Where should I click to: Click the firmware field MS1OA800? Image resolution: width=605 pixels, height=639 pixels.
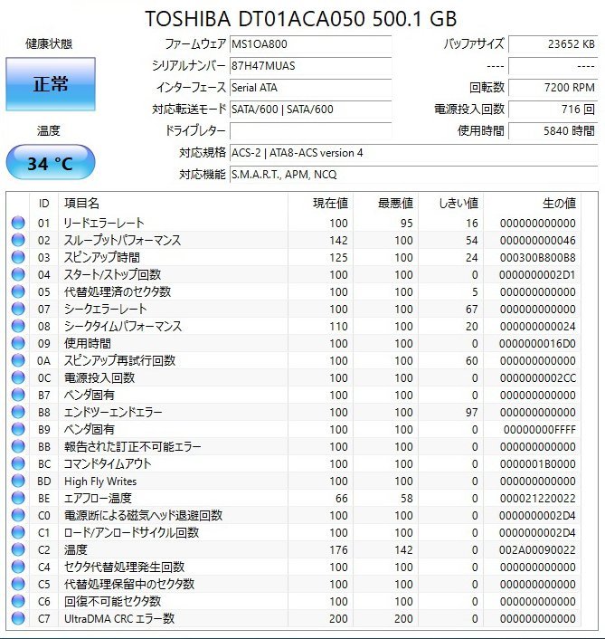[311, 44]
